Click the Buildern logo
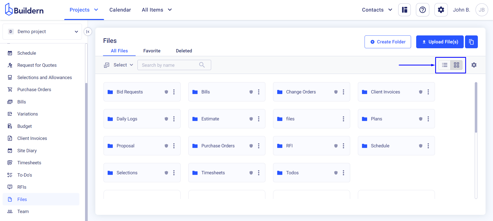This screenshot has height=221, width=493. 24,10
